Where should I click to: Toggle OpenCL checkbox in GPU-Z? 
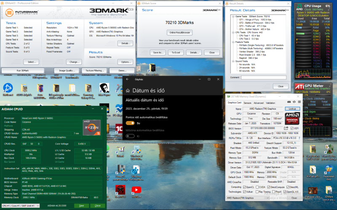click(x=244, y=187)
